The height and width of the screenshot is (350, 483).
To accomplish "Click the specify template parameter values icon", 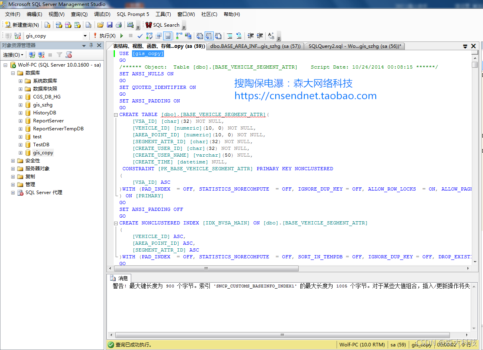I will point(271,36).
